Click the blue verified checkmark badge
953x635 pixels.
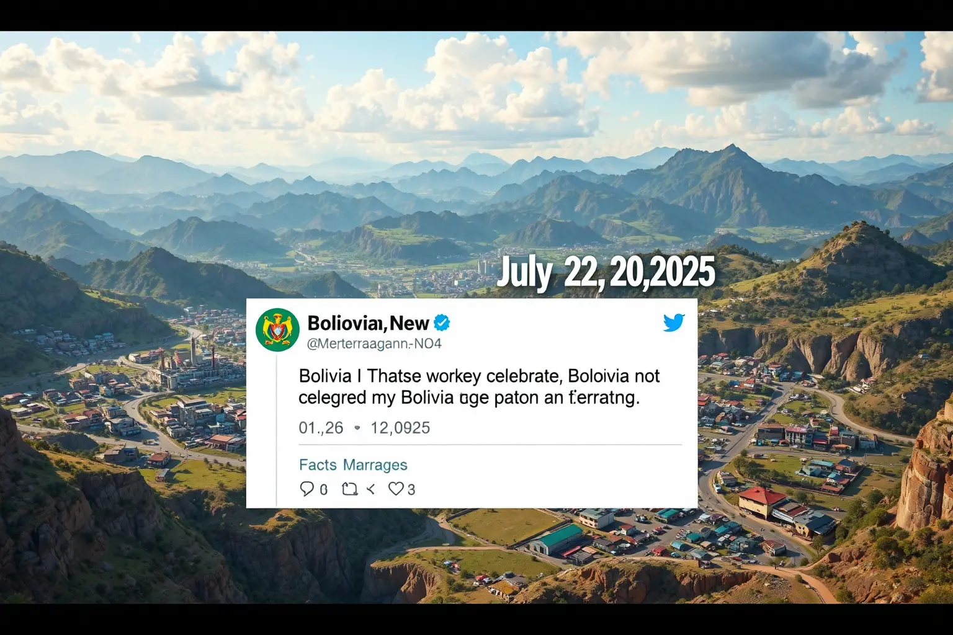click(442, 322)
